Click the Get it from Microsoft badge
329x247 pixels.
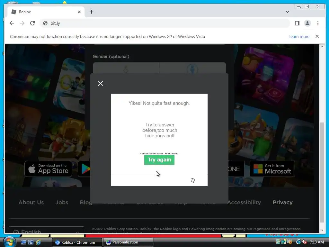coord(272,169)
